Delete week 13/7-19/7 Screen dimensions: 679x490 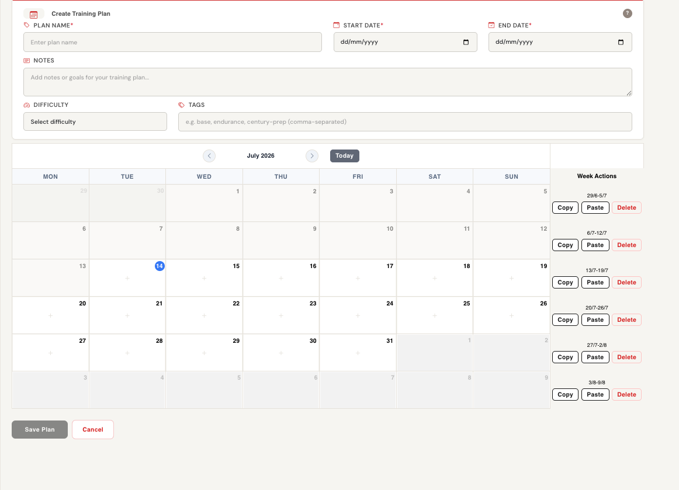[626, 282]
